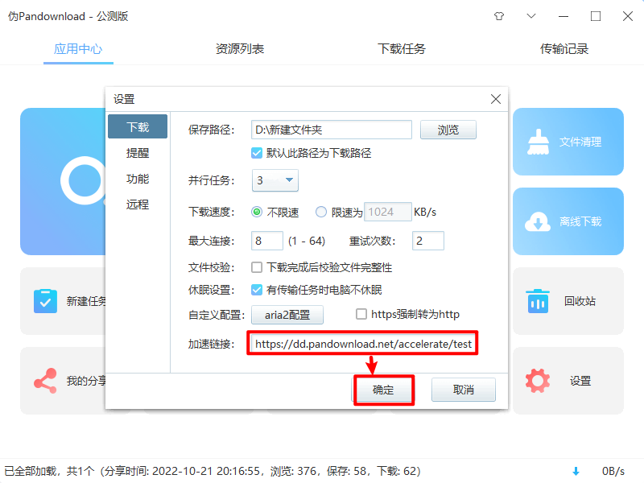Enable file integrity verification checkbox
The height and width of the screenshot is (483, 644).
[257, 267]
